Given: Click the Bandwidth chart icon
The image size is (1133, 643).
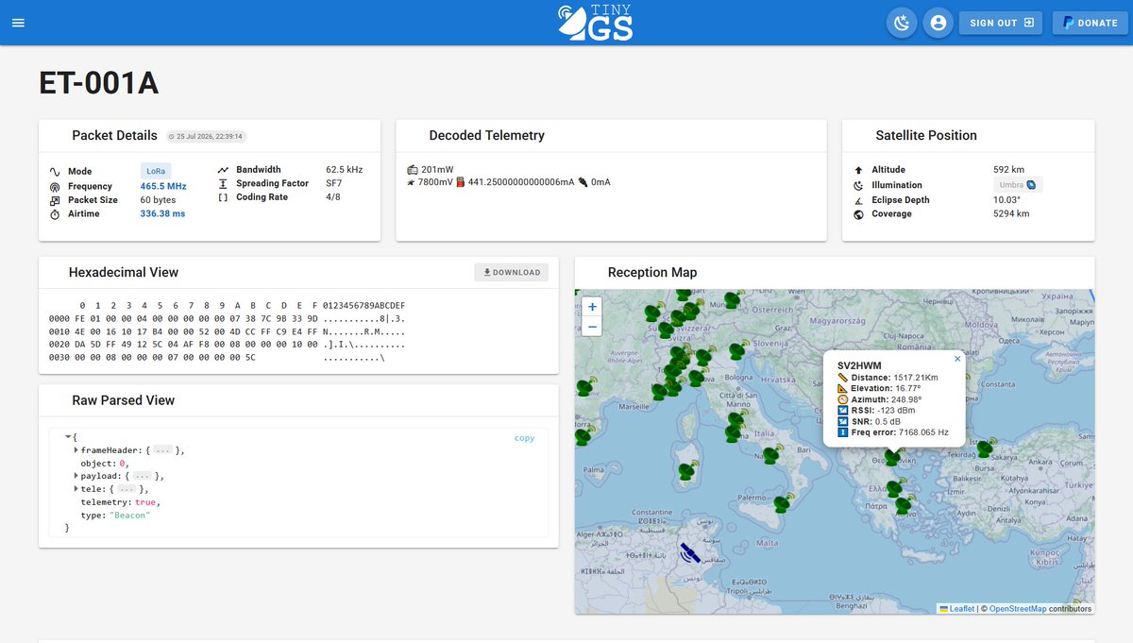Looking at the screenshot, I should (x=223, y=170).
